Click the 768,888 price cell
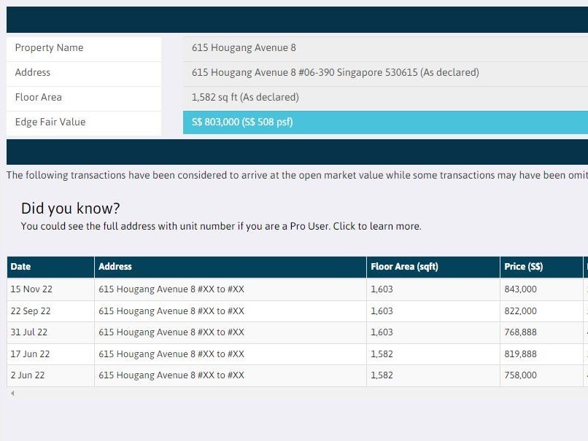Viewport: 588px width, 441px height. 520,332
